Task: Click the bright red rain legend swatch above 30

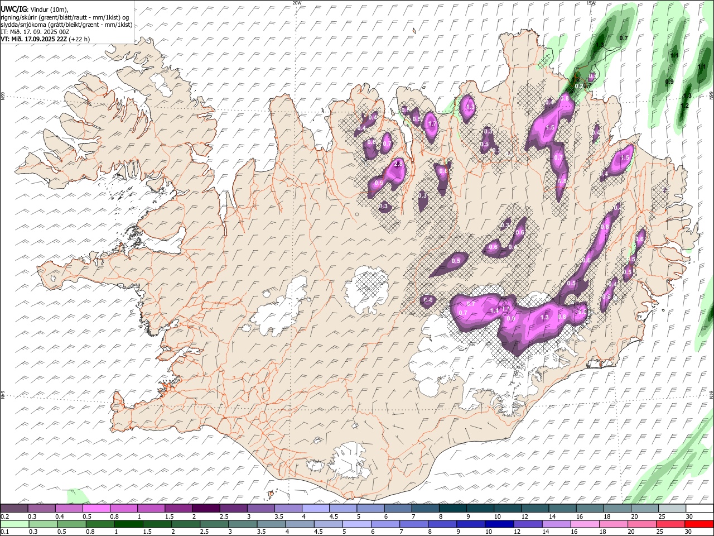Action: click(699, 524)
